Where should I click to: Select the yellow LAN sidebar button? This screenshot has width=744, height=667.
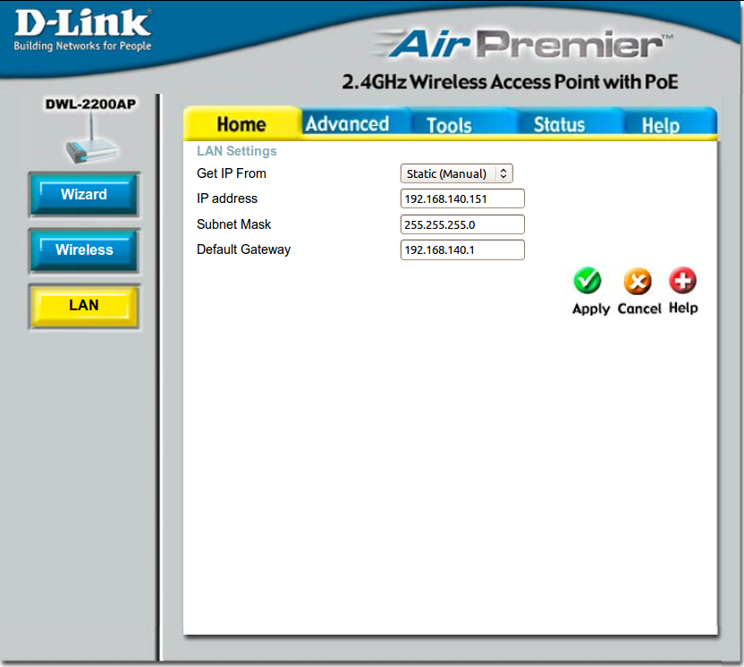(84, 306)
